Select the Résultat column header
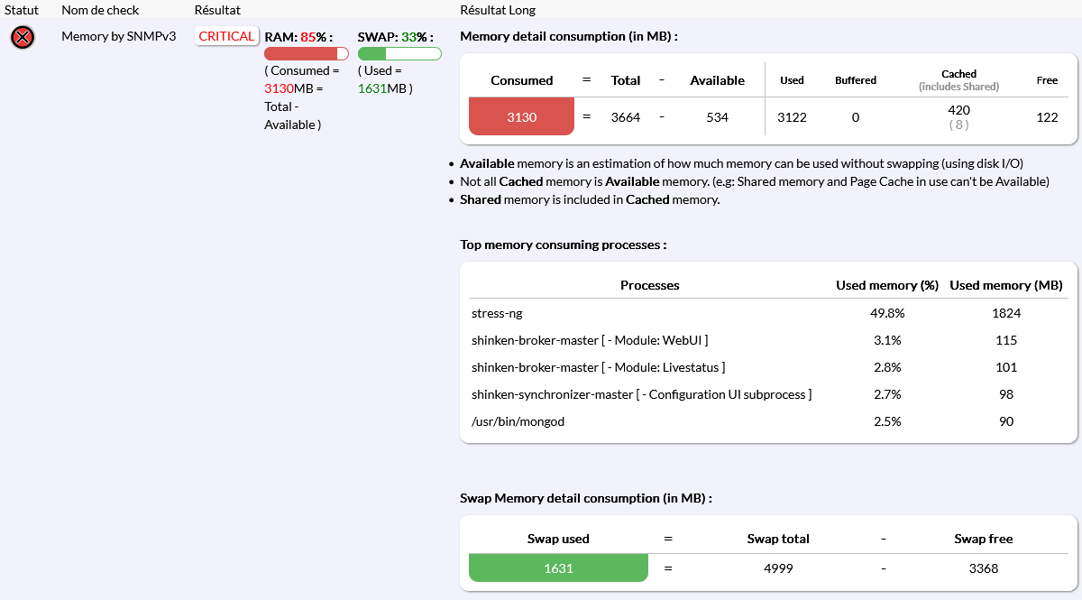This screenshot has height=600, width=1082. (x=217, y=10)
